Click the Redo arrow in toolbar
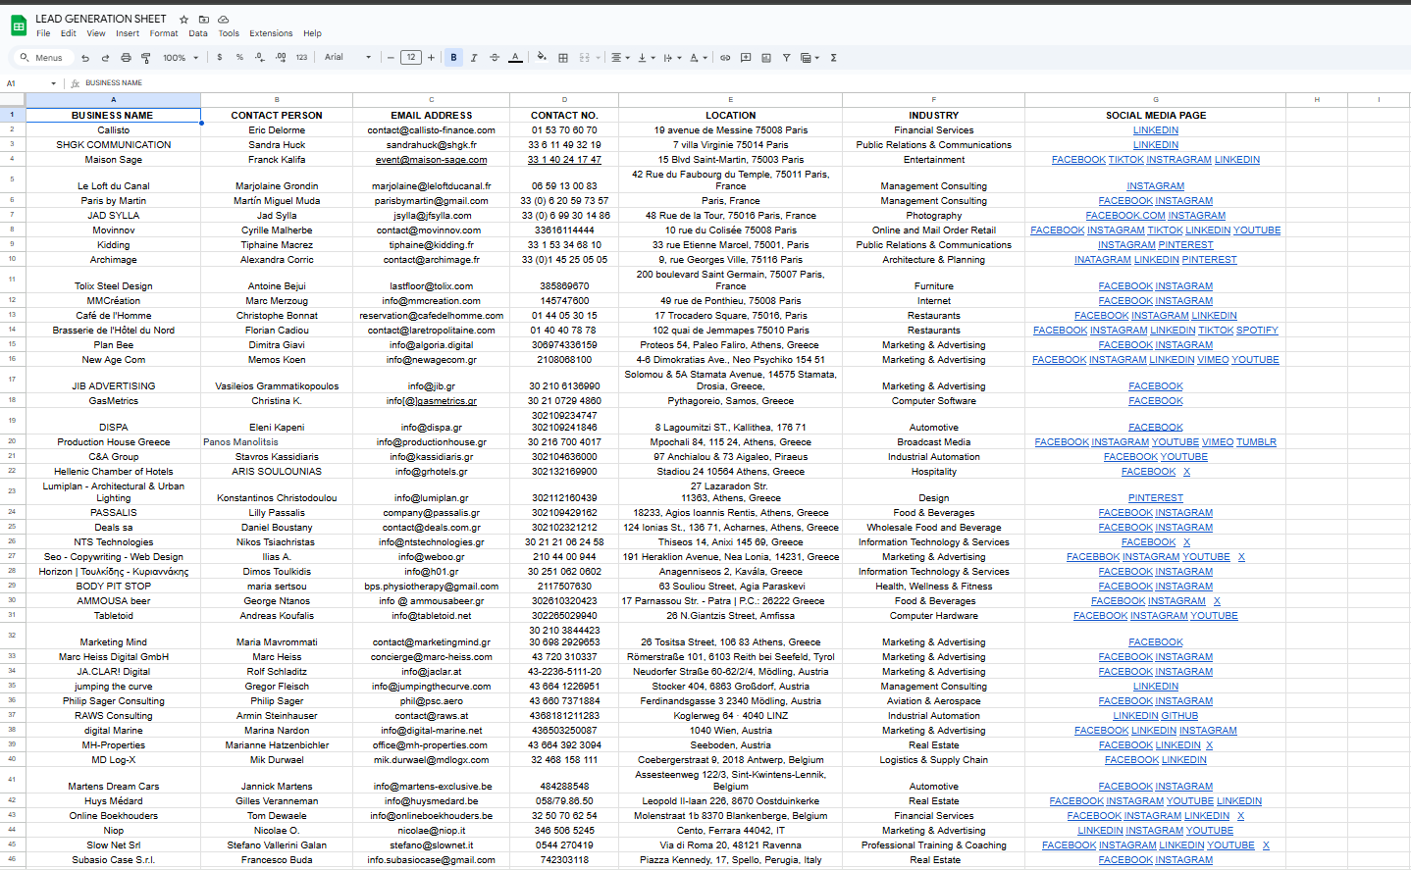The image size is (1411, 870). 105,58
